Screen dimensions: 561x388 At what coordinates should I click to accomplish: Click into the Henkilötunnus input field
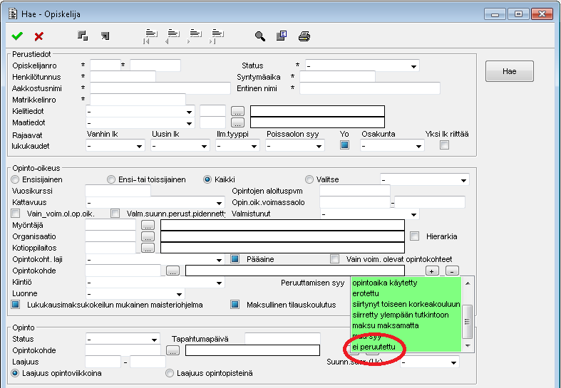tap(123, 77)
